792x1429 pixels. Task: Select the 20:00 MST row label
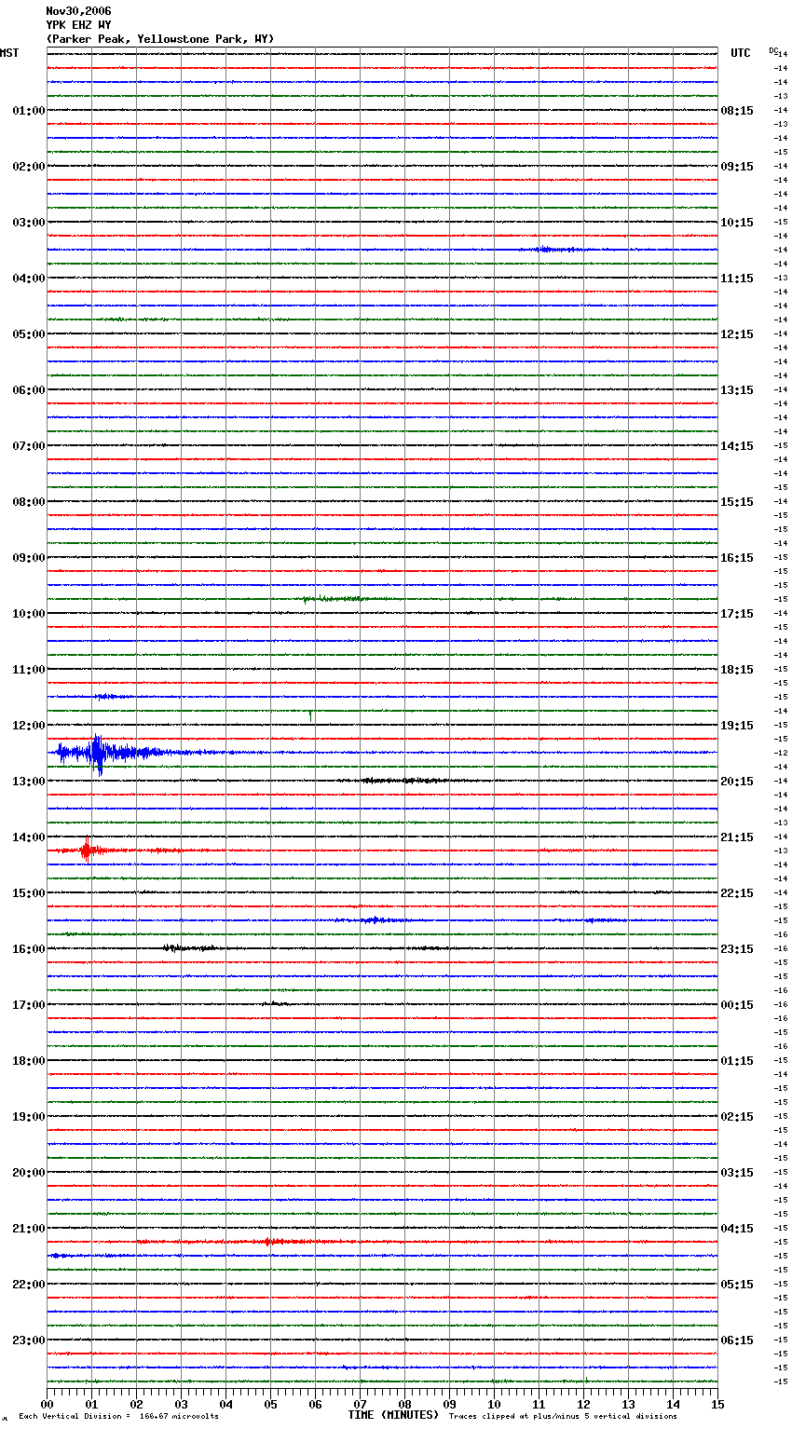[29, 1173]
